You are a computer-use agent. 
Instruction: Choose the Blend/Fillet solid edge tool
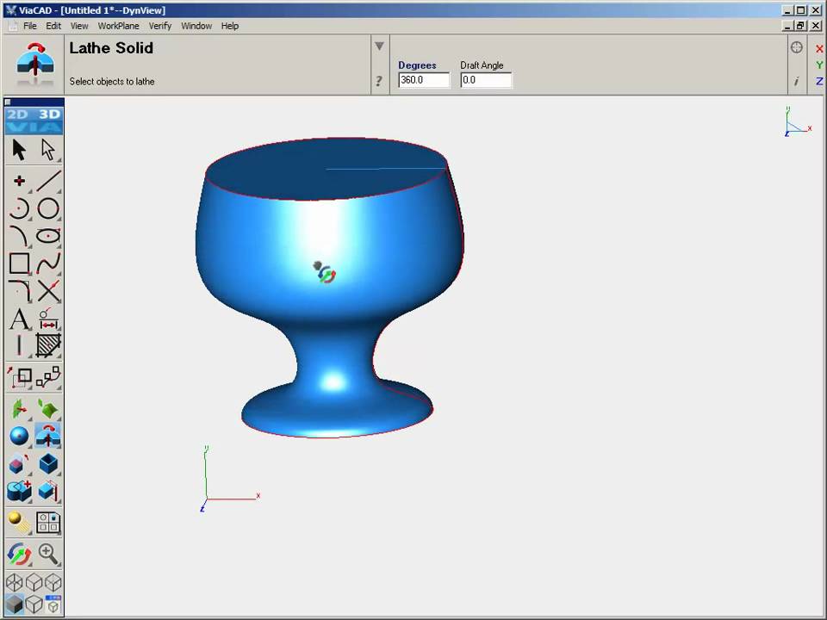tap(20, 464)
